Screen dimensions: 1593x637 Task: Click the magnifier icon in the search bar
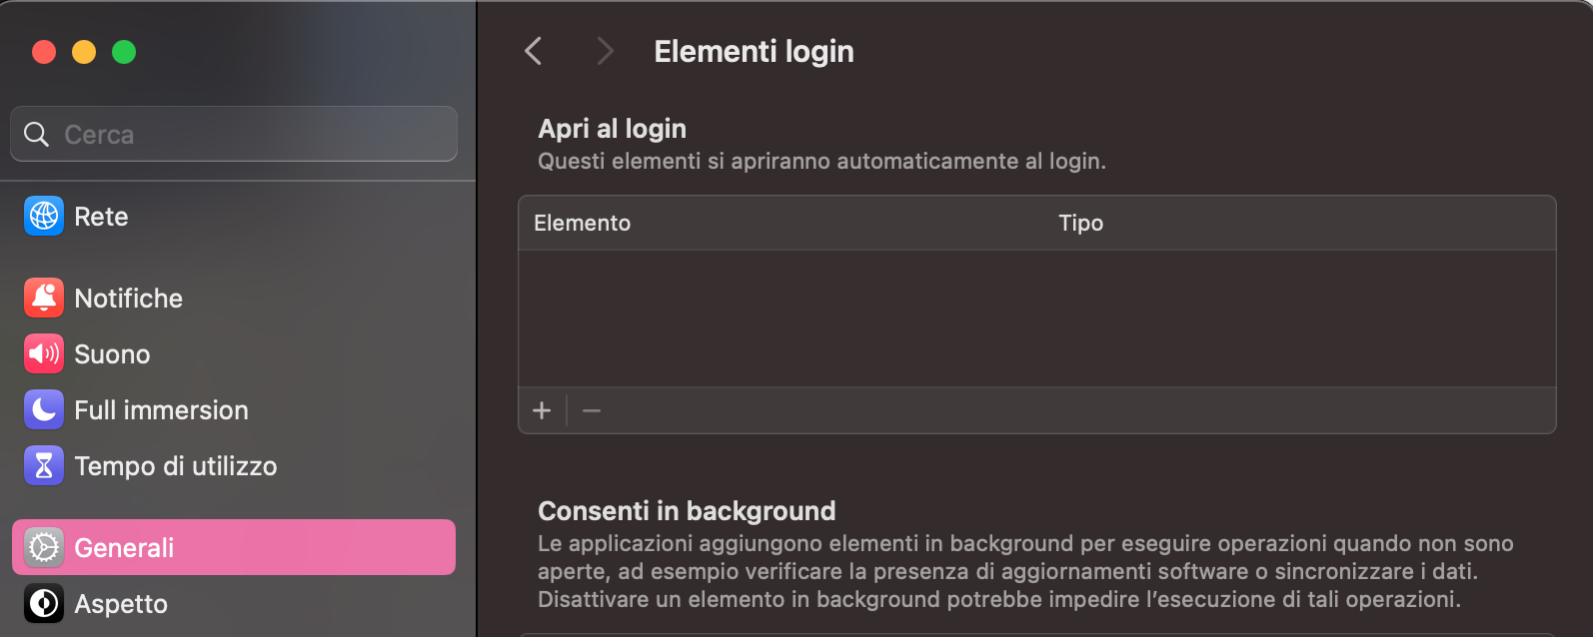[x=36, y=133]
